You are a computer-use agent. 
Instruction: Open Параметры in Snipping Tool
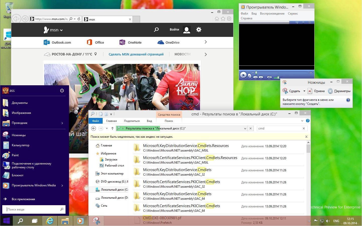point(339,91)
